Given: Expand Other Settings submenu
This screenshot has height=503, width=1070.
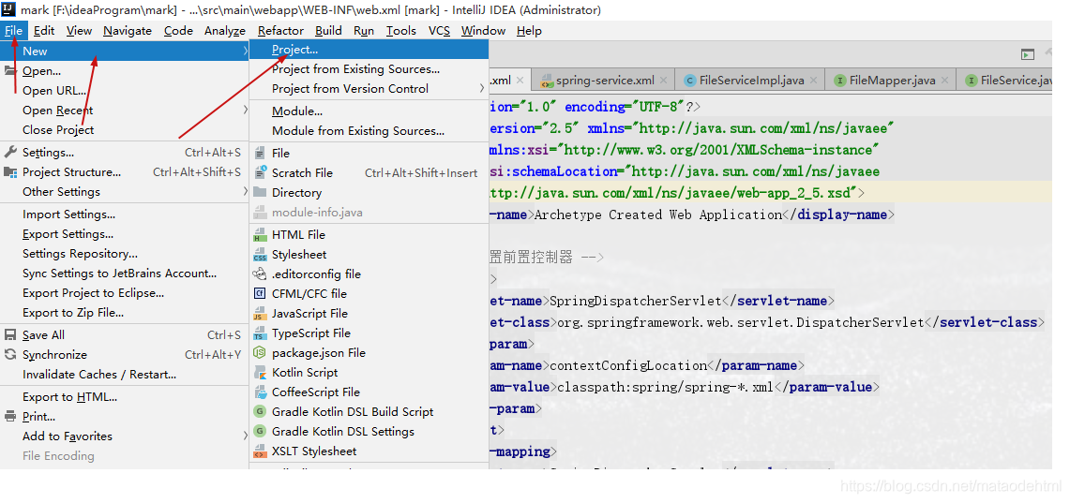Looking at the screenshot, I should 124,192.
